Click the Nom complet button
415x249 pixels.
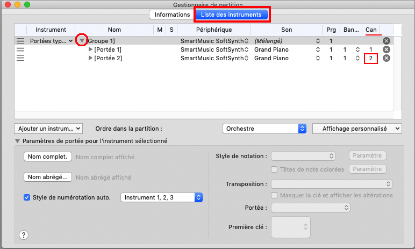click(x=47, y=157)
